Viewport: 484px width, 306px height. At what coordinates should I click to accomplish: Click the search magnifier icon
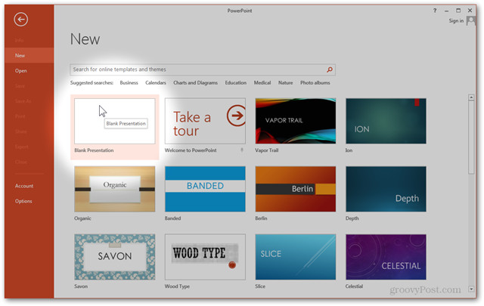coord(330,70)
